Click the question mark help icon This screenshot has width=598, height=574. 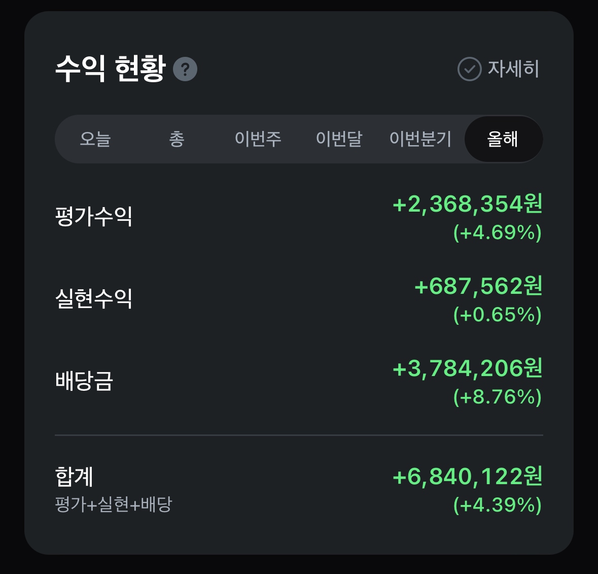point(185,69)
